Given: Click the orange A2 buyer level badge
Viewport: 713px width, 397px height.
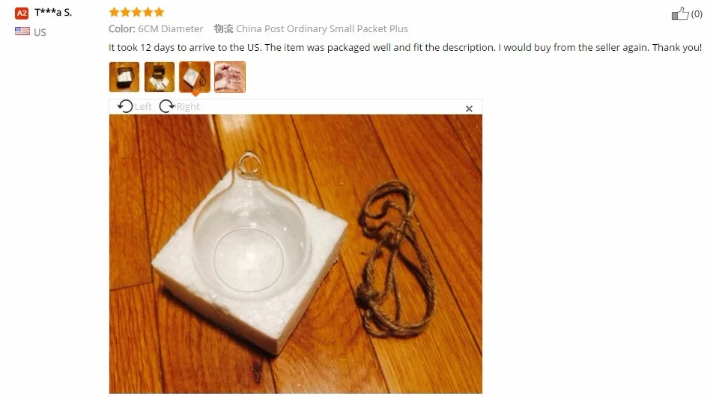Looking at the screenshot, I should (22, 13).
